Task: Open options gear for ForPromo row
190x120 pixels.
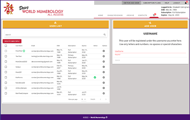Action: (104, 77)
